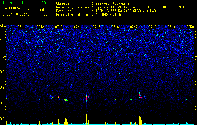Click the HROFFT 1.0.0 title text

click(x=24, y=2)
